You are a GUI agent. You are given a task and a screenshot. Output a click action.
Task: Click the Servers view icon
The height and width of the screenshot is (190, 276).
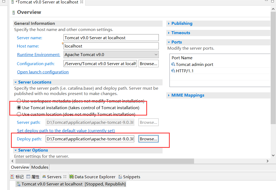click(44, 177)
